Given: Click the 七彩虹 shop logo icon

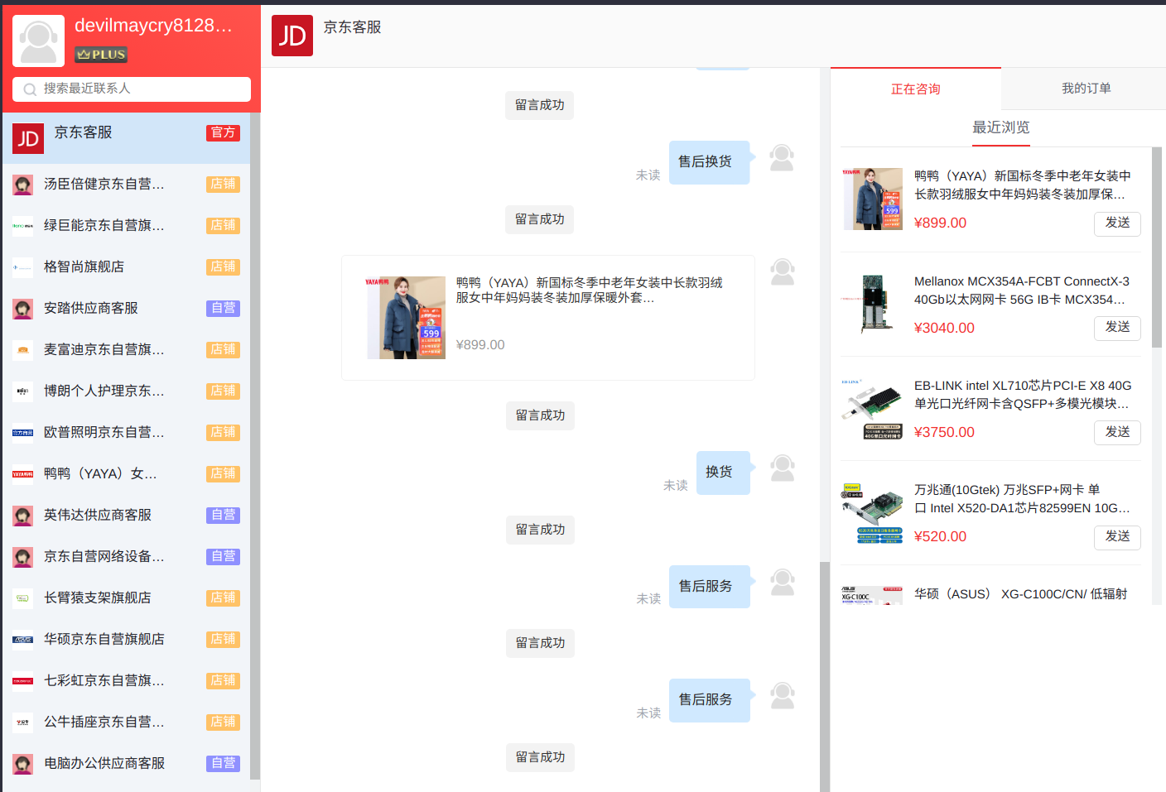Looking at the screenshot, I should coord(23,681).
